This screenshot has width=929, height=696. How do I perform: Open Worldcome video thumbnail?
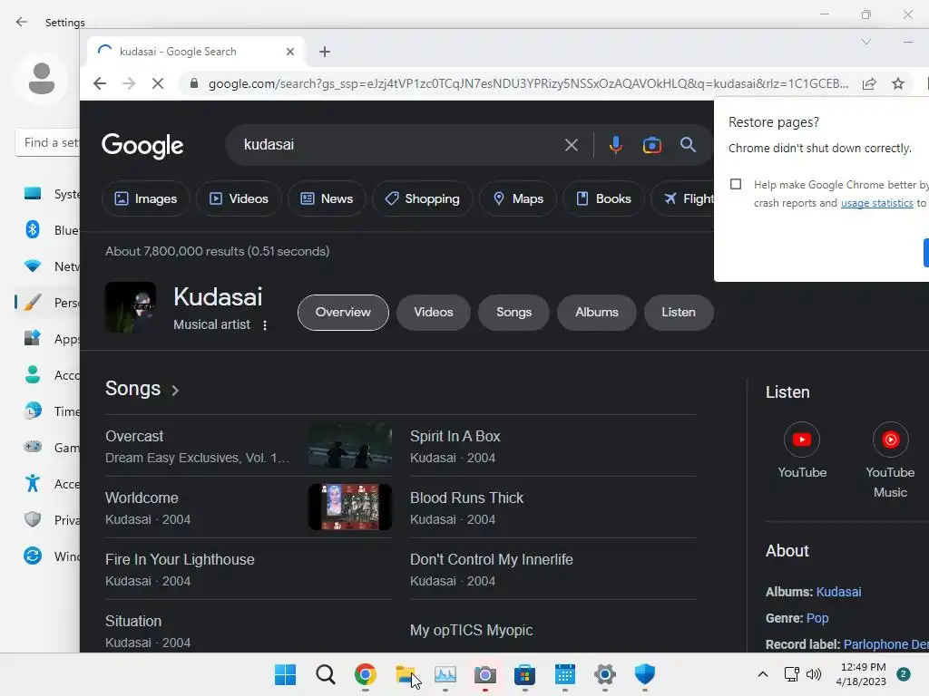(349, 507)
